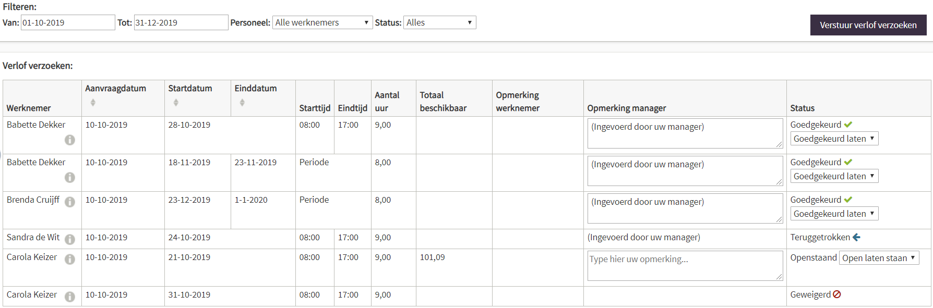Open 'Open laten staan' dropdown for Carola Keizer

coord(879,258)
